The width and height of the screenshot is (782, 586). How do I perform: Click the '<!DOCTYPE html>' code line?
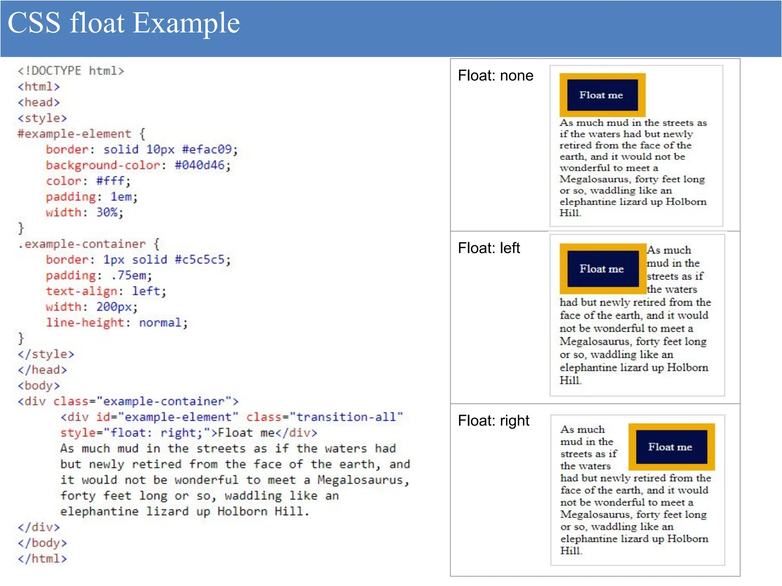tap(71, 71)
